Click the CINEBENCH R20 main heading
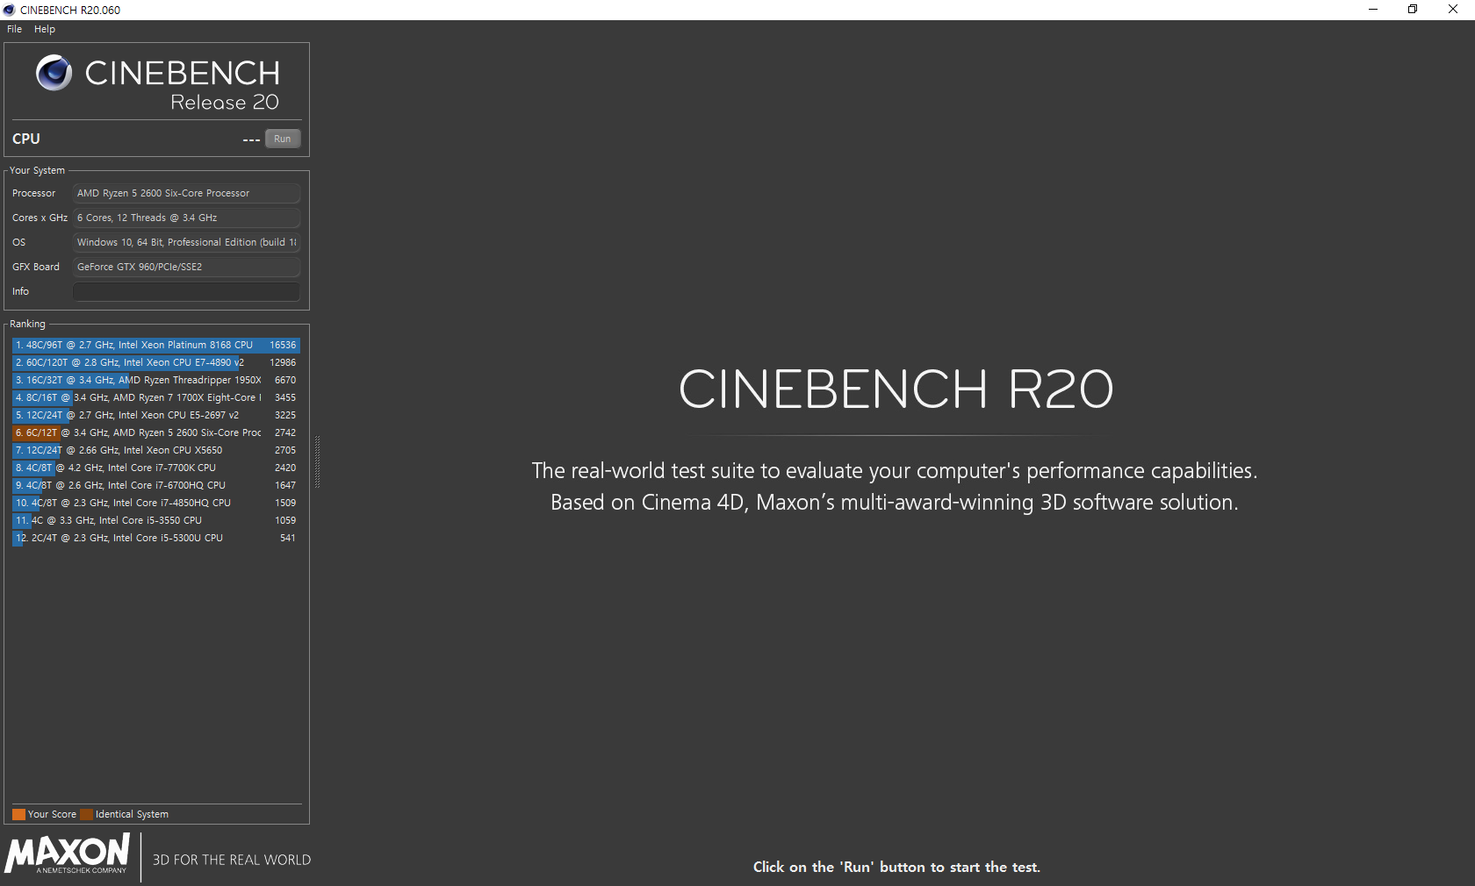This screenshot has height=886, width=1475. (x=896, y=389)
